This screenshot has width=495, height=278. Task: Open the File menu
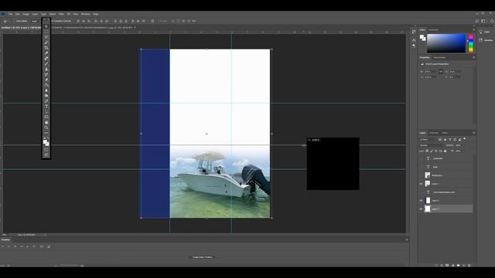[10, 14]
